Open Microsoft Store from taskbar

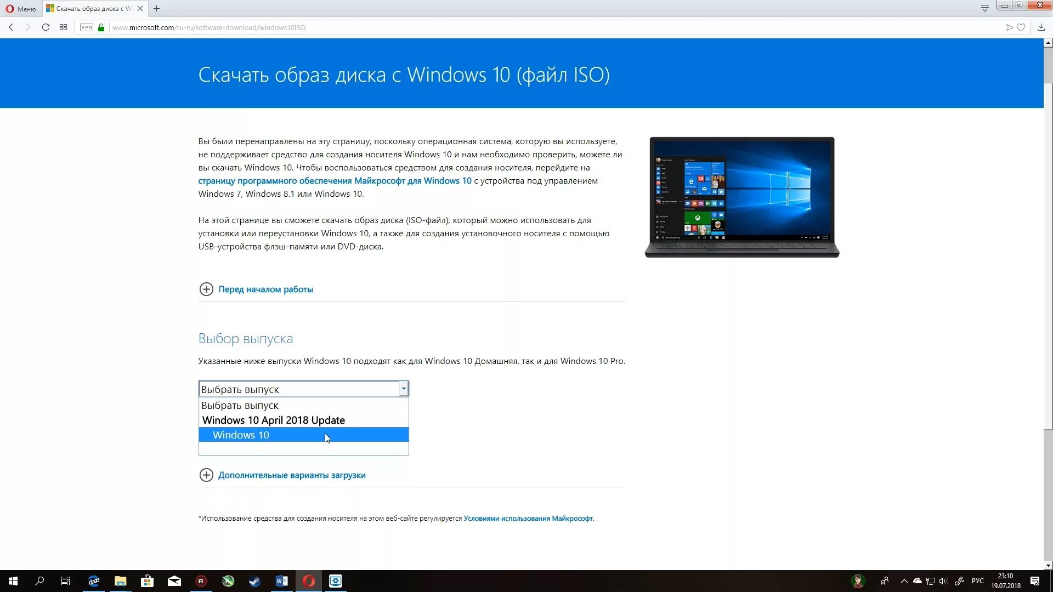click(x=147, y=581)
